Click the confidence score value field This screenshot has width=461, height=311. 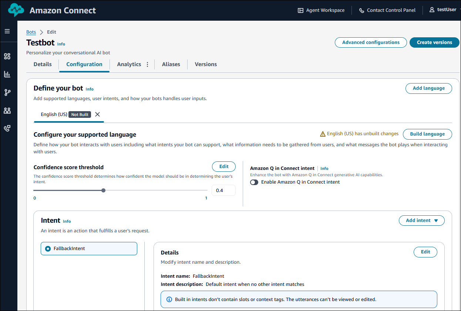click(x=223, y=191)
